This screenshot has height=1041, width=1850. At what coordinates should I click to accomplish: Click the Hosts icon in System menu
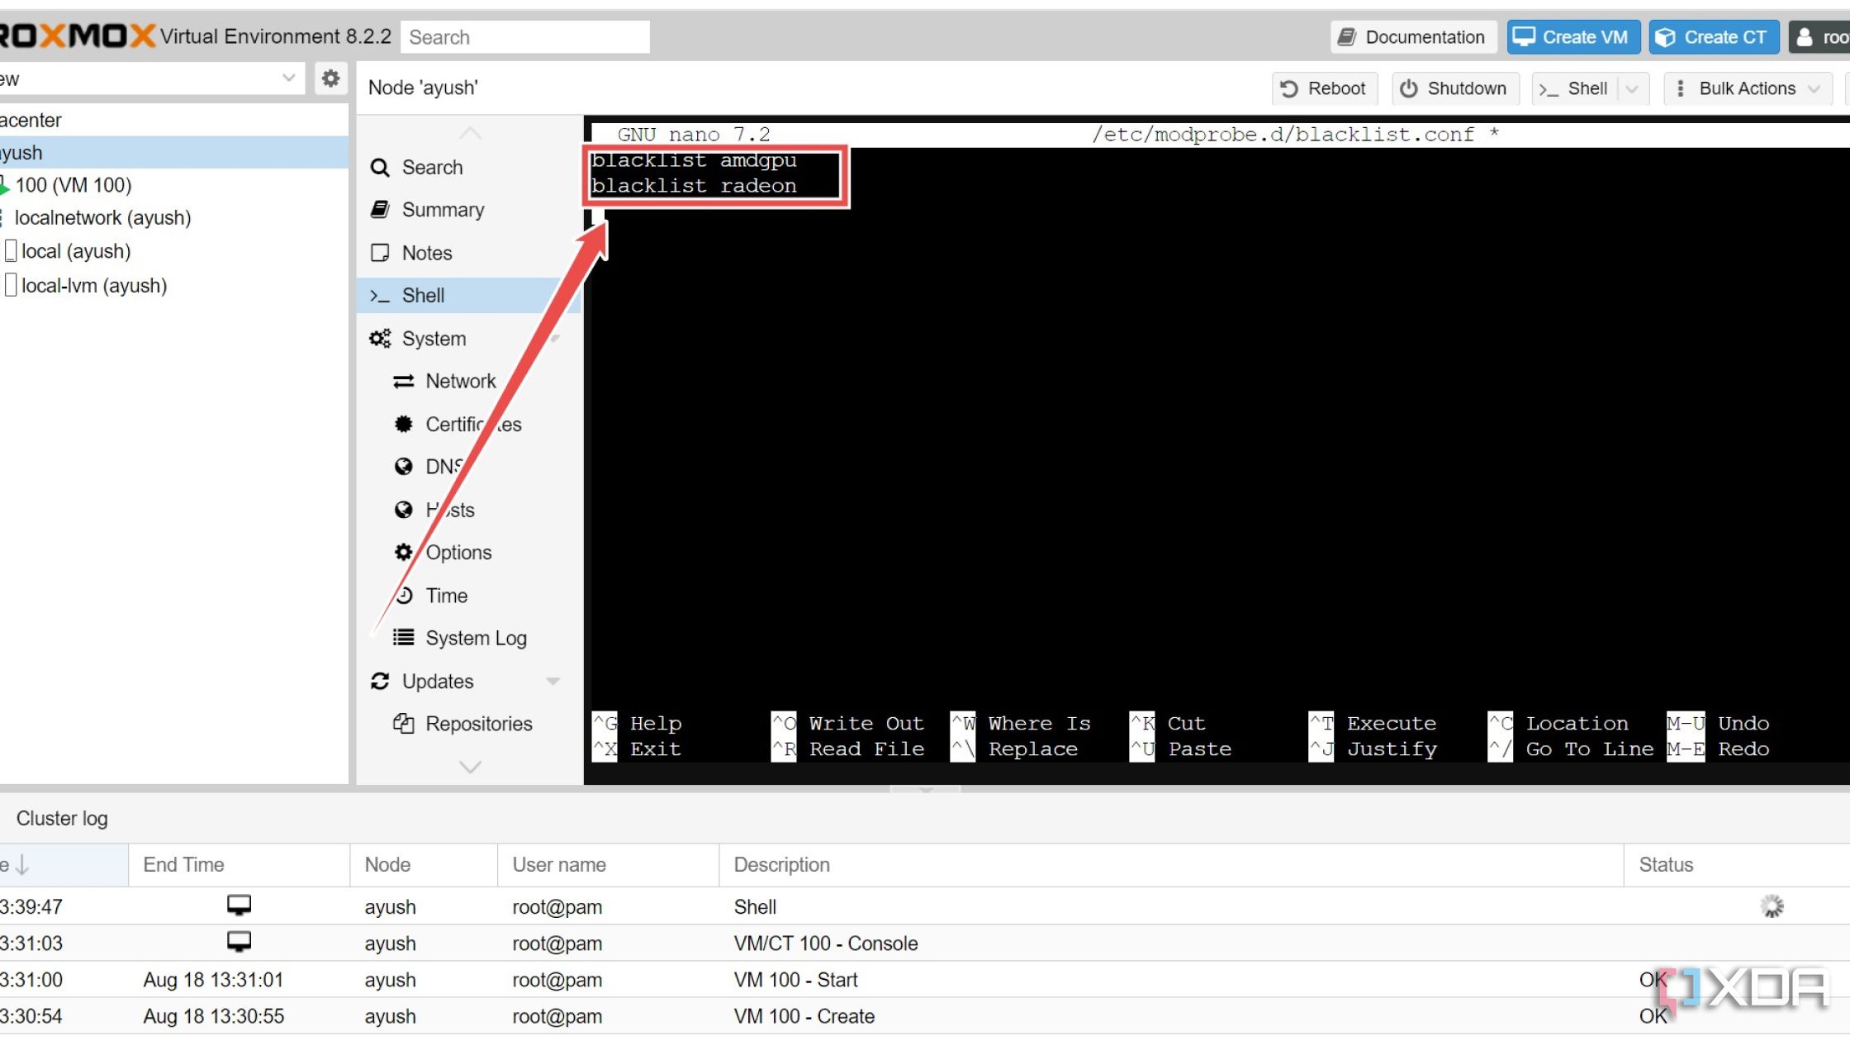click(404, 508)
